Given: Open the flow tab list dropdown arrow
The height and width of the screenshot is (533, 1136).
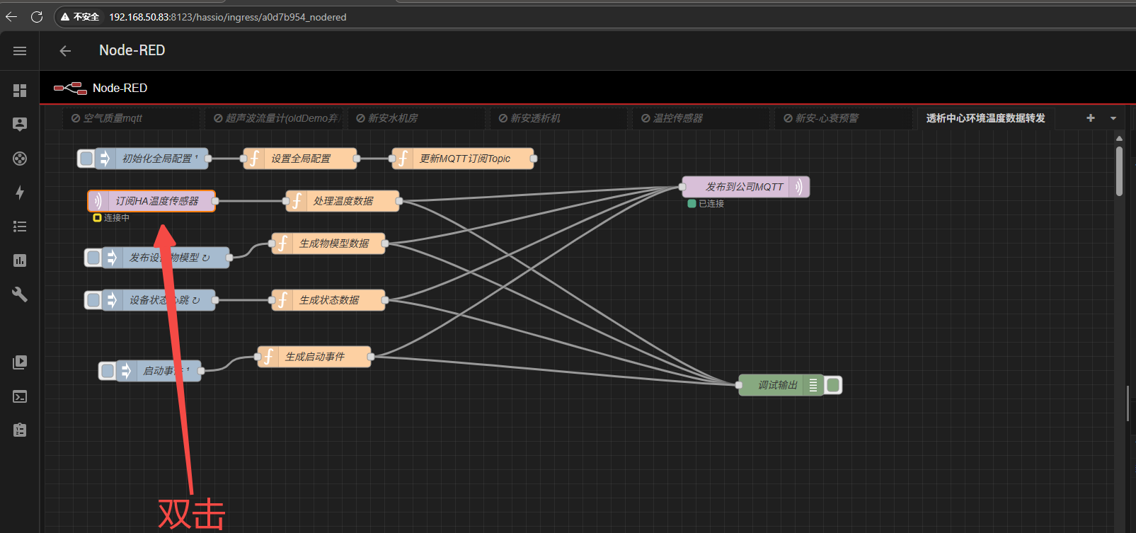Looking at the screenshot, I should click(x=1113, y=118).
